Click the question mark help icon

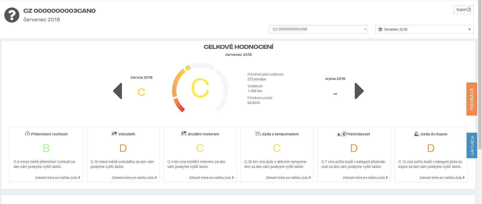[12, 15]
